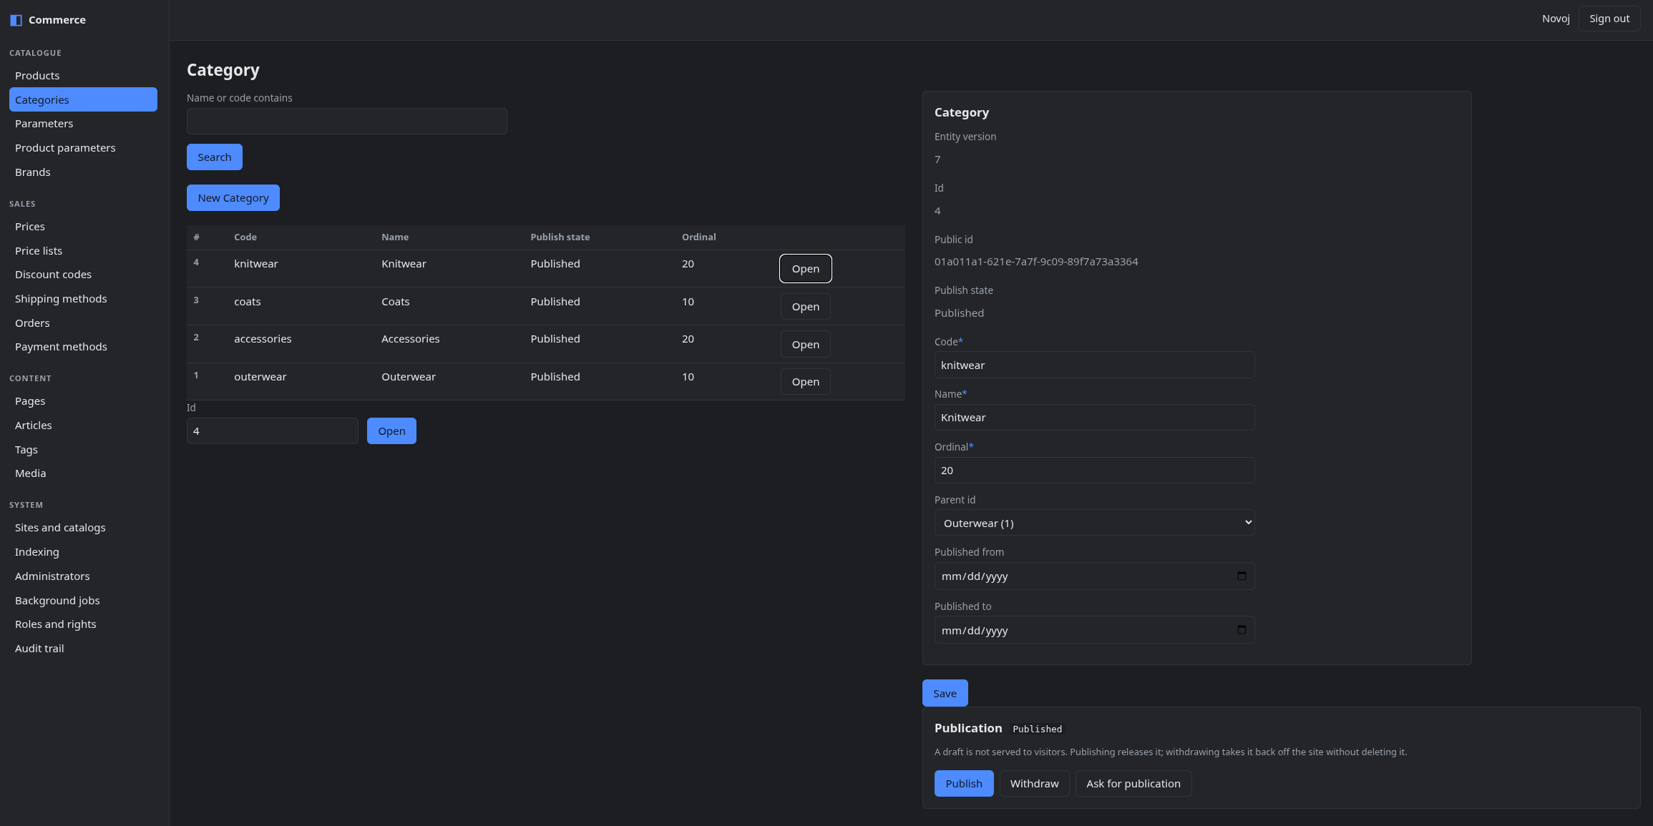Open Payment methods
The width and height of the screenshot is (1653, 826).
[83, 347]
